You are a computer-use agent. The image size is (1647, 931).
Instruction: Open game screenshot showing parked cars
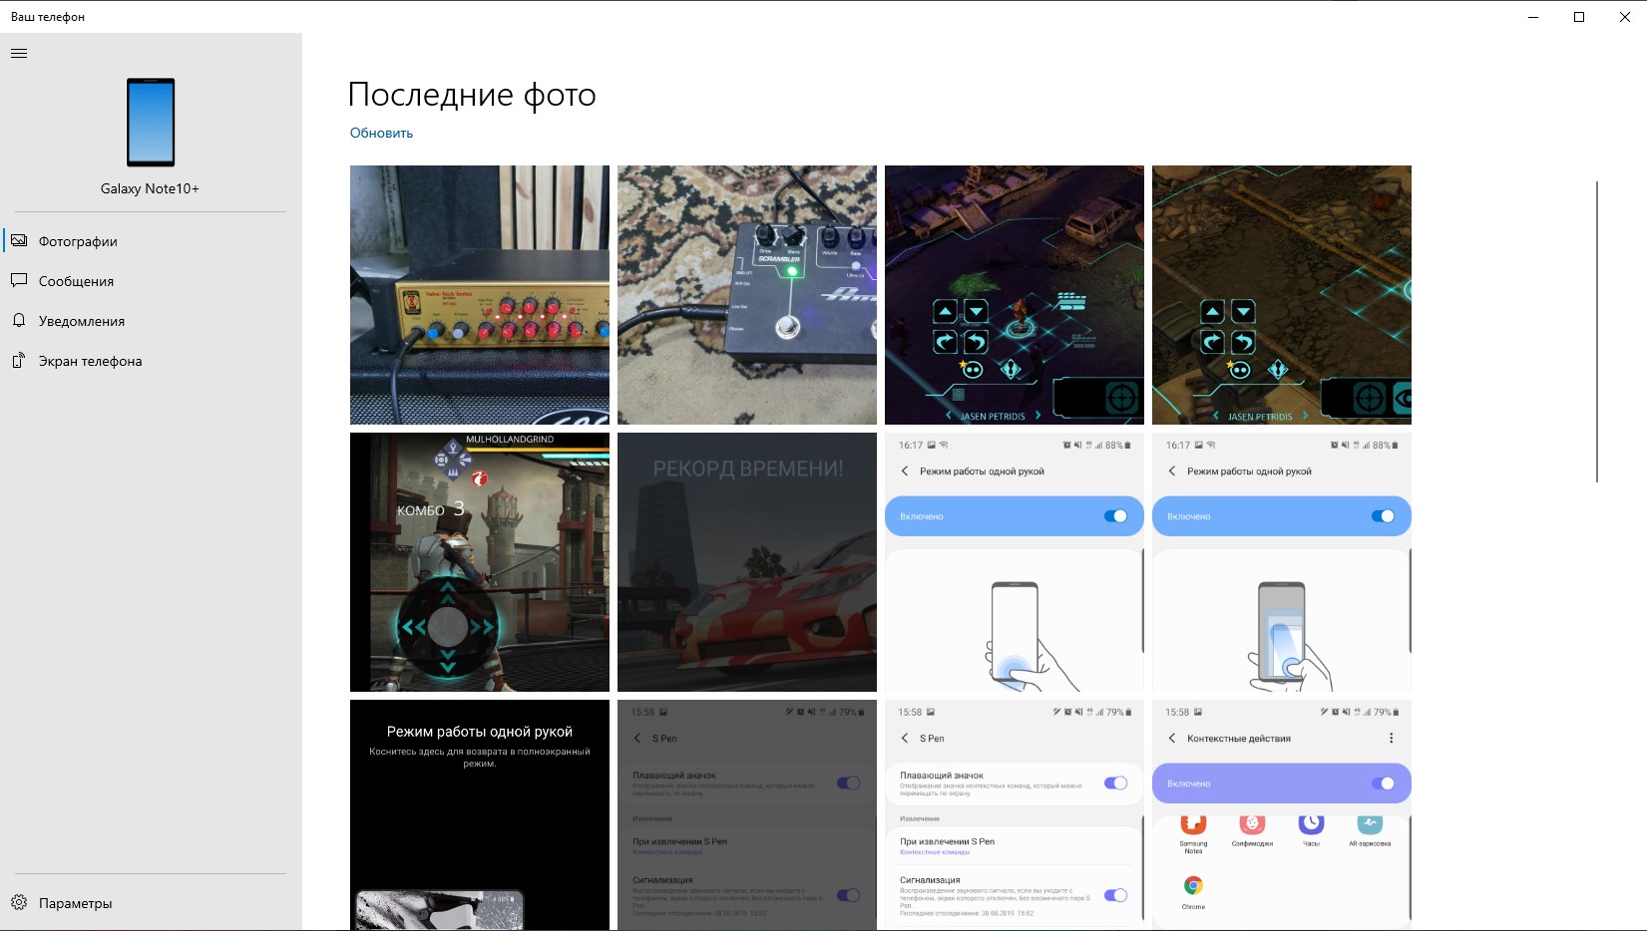click(1015, 295)
